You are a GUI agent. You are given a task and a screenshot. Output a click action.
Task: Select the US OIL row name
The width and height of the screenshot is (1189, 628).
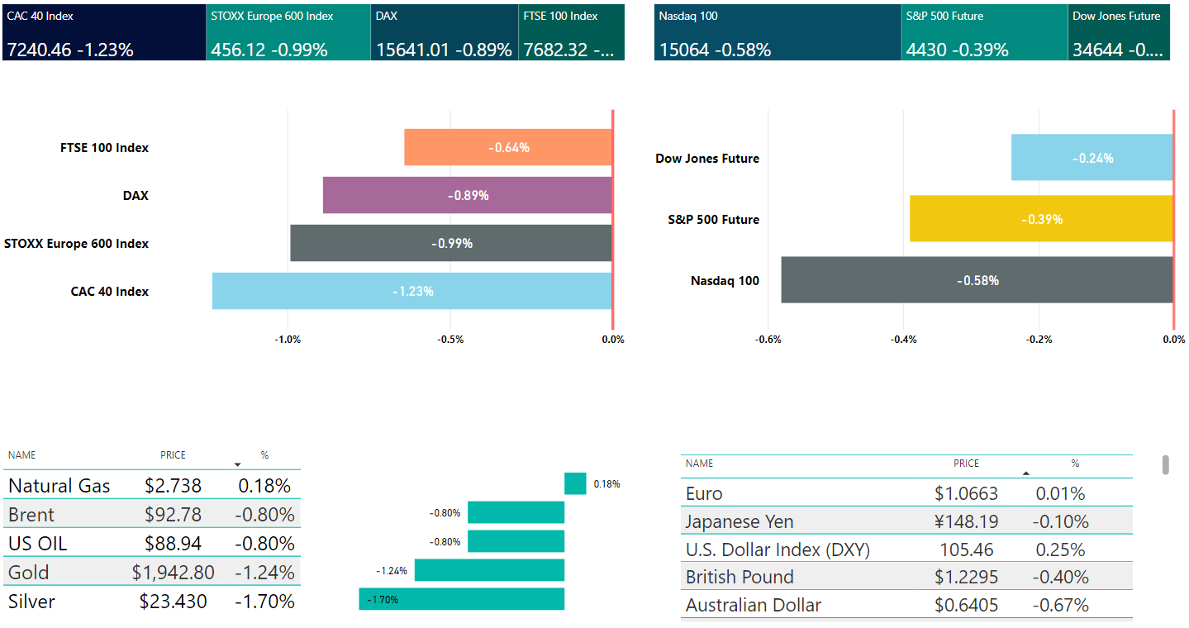point(38,543)
